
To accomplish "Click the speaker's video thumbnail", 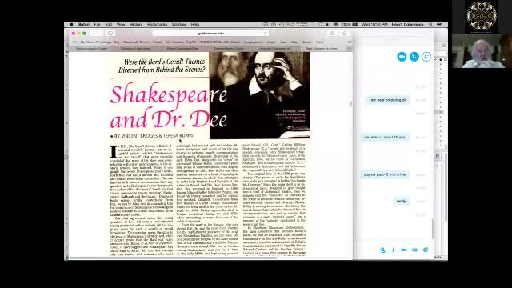I will 482,51.
